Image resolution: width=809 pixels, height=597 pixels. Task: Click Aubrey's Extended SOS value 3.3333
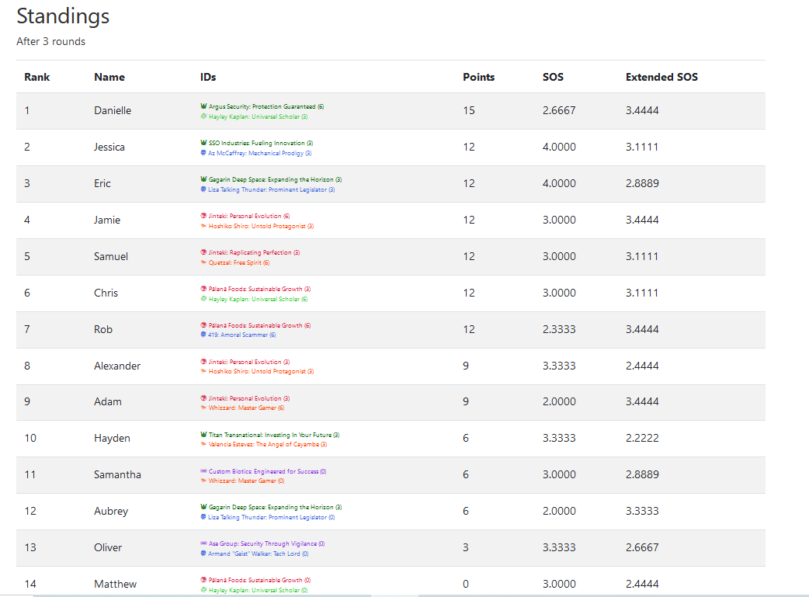tap(642, 511)
